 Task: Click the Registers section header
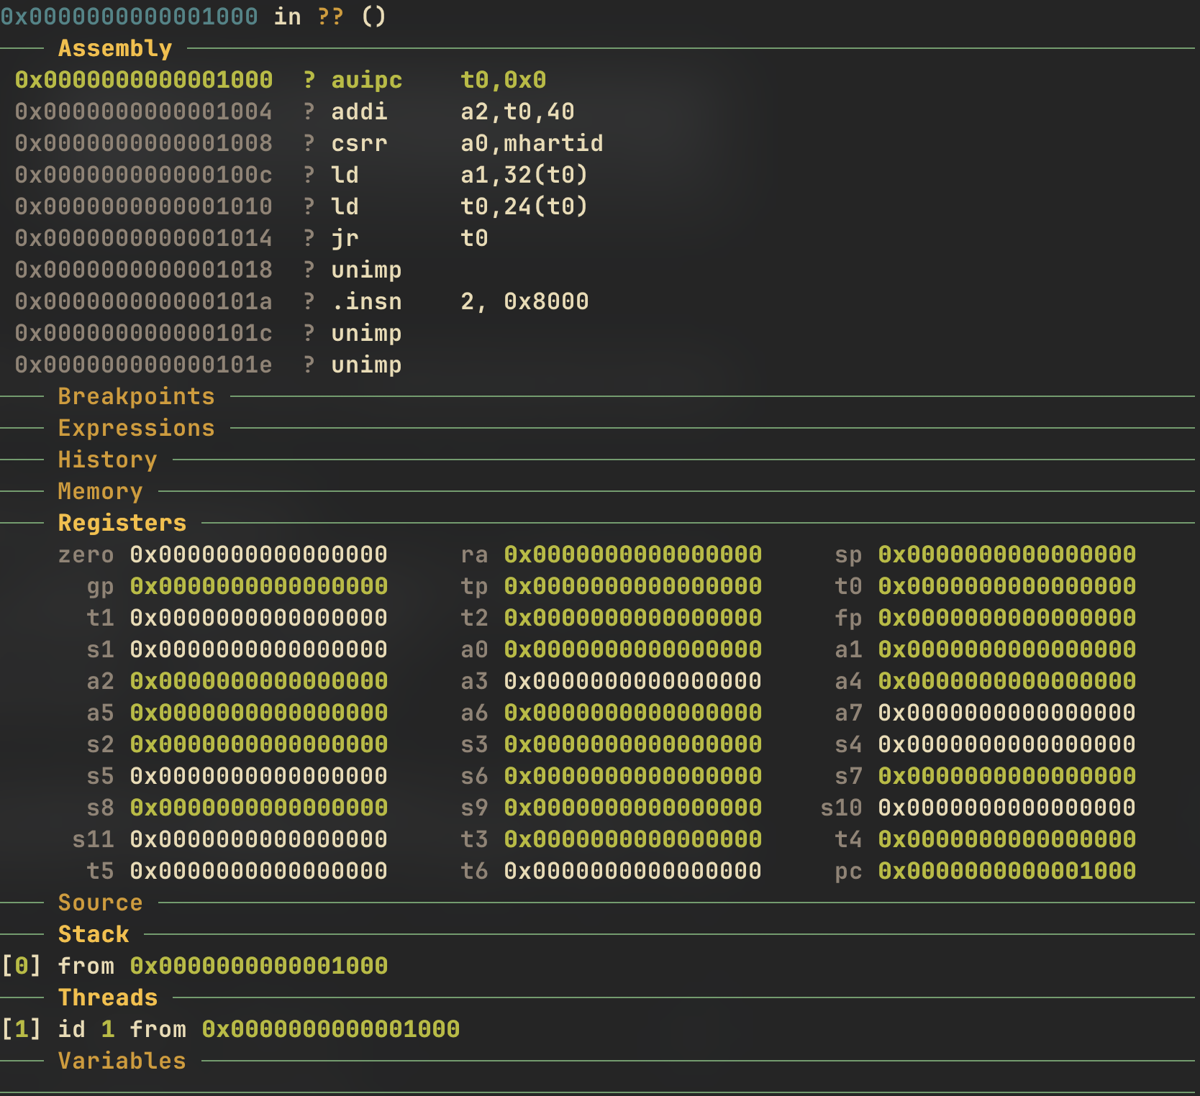[122, 523]
